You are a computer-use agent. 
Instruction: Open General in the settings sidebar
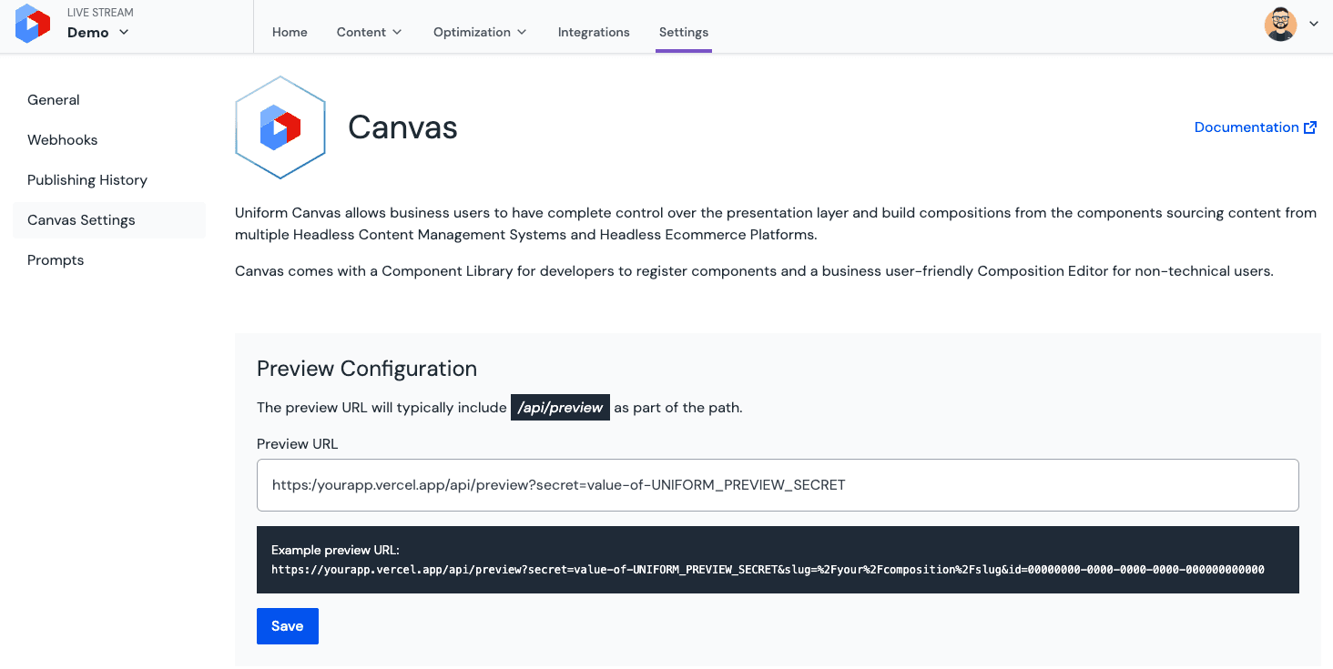pos(53,99)
